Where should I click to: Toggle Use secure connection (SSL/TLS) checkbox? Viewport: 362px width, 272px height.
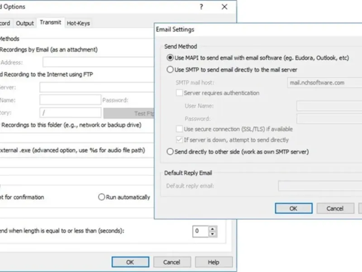point(179,129)
